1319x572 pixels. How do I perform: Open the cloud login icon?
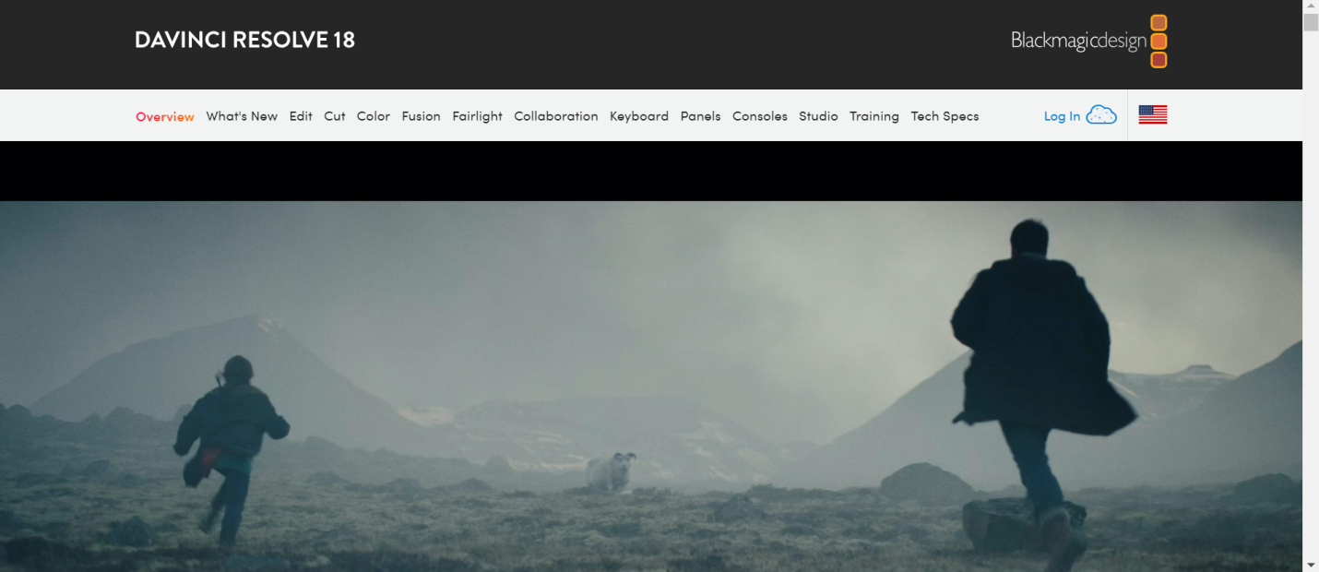[1101, 115]
